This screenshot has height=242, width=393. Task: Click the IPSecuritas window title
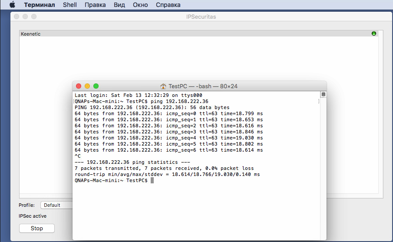coord(201,17)
